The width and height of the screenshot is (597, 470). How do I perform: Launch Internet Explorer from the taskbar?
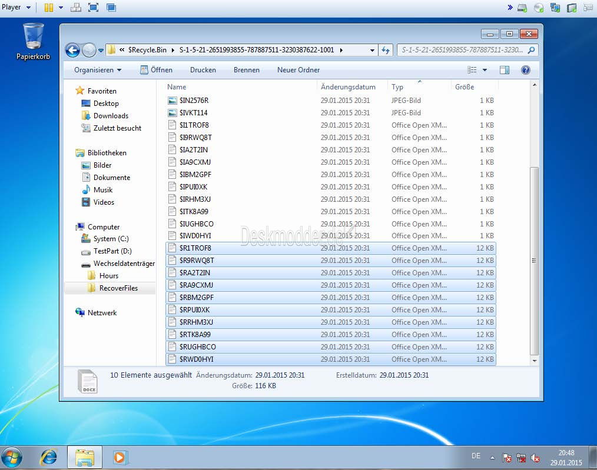coord(49,458)
